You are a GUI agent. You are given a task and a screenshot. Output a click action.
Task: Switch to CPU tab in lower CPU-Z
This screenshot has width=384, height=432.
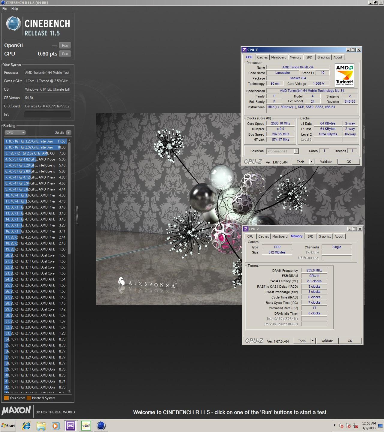(250, 236)
